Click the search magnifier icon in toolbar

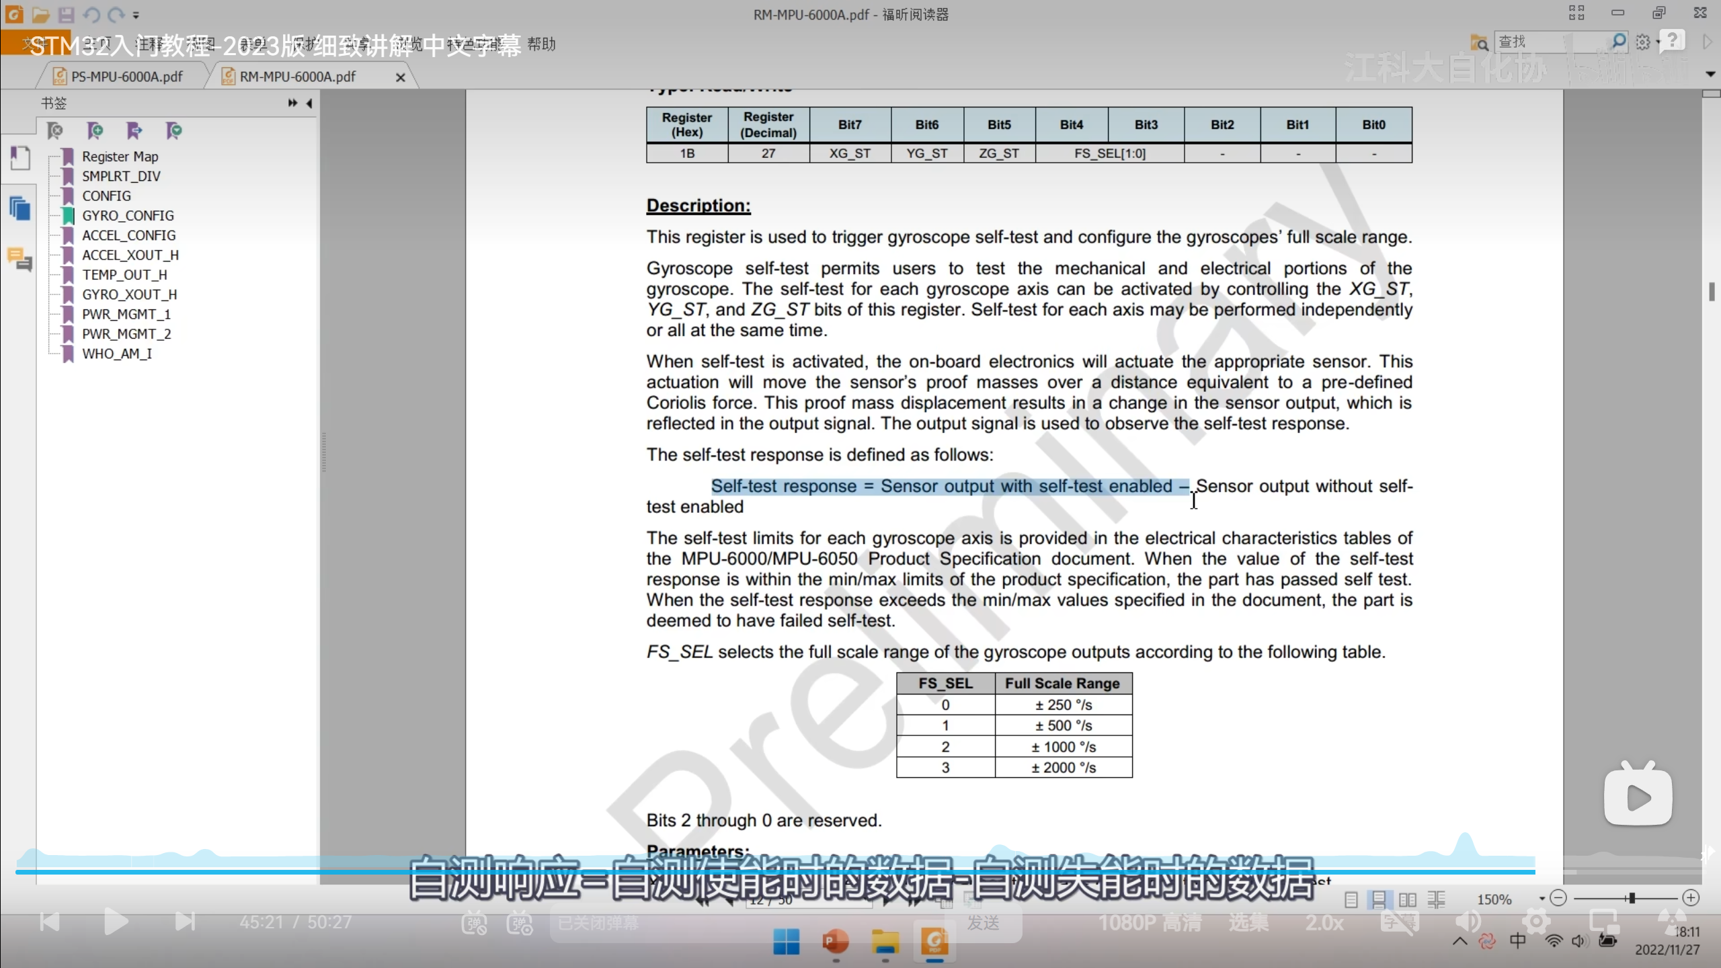[1619, 42]
